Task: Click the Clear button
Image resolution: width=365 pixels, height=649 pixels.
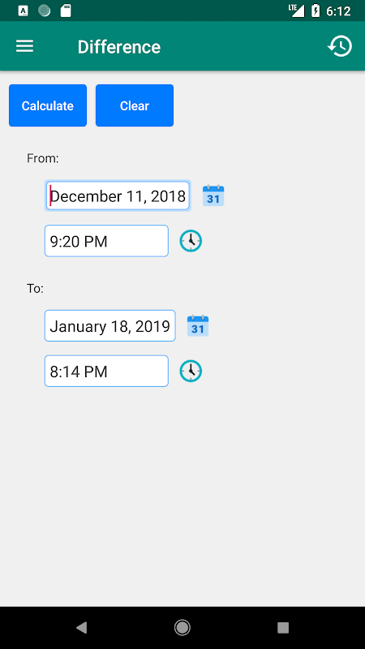Action: tap(135, 105)
